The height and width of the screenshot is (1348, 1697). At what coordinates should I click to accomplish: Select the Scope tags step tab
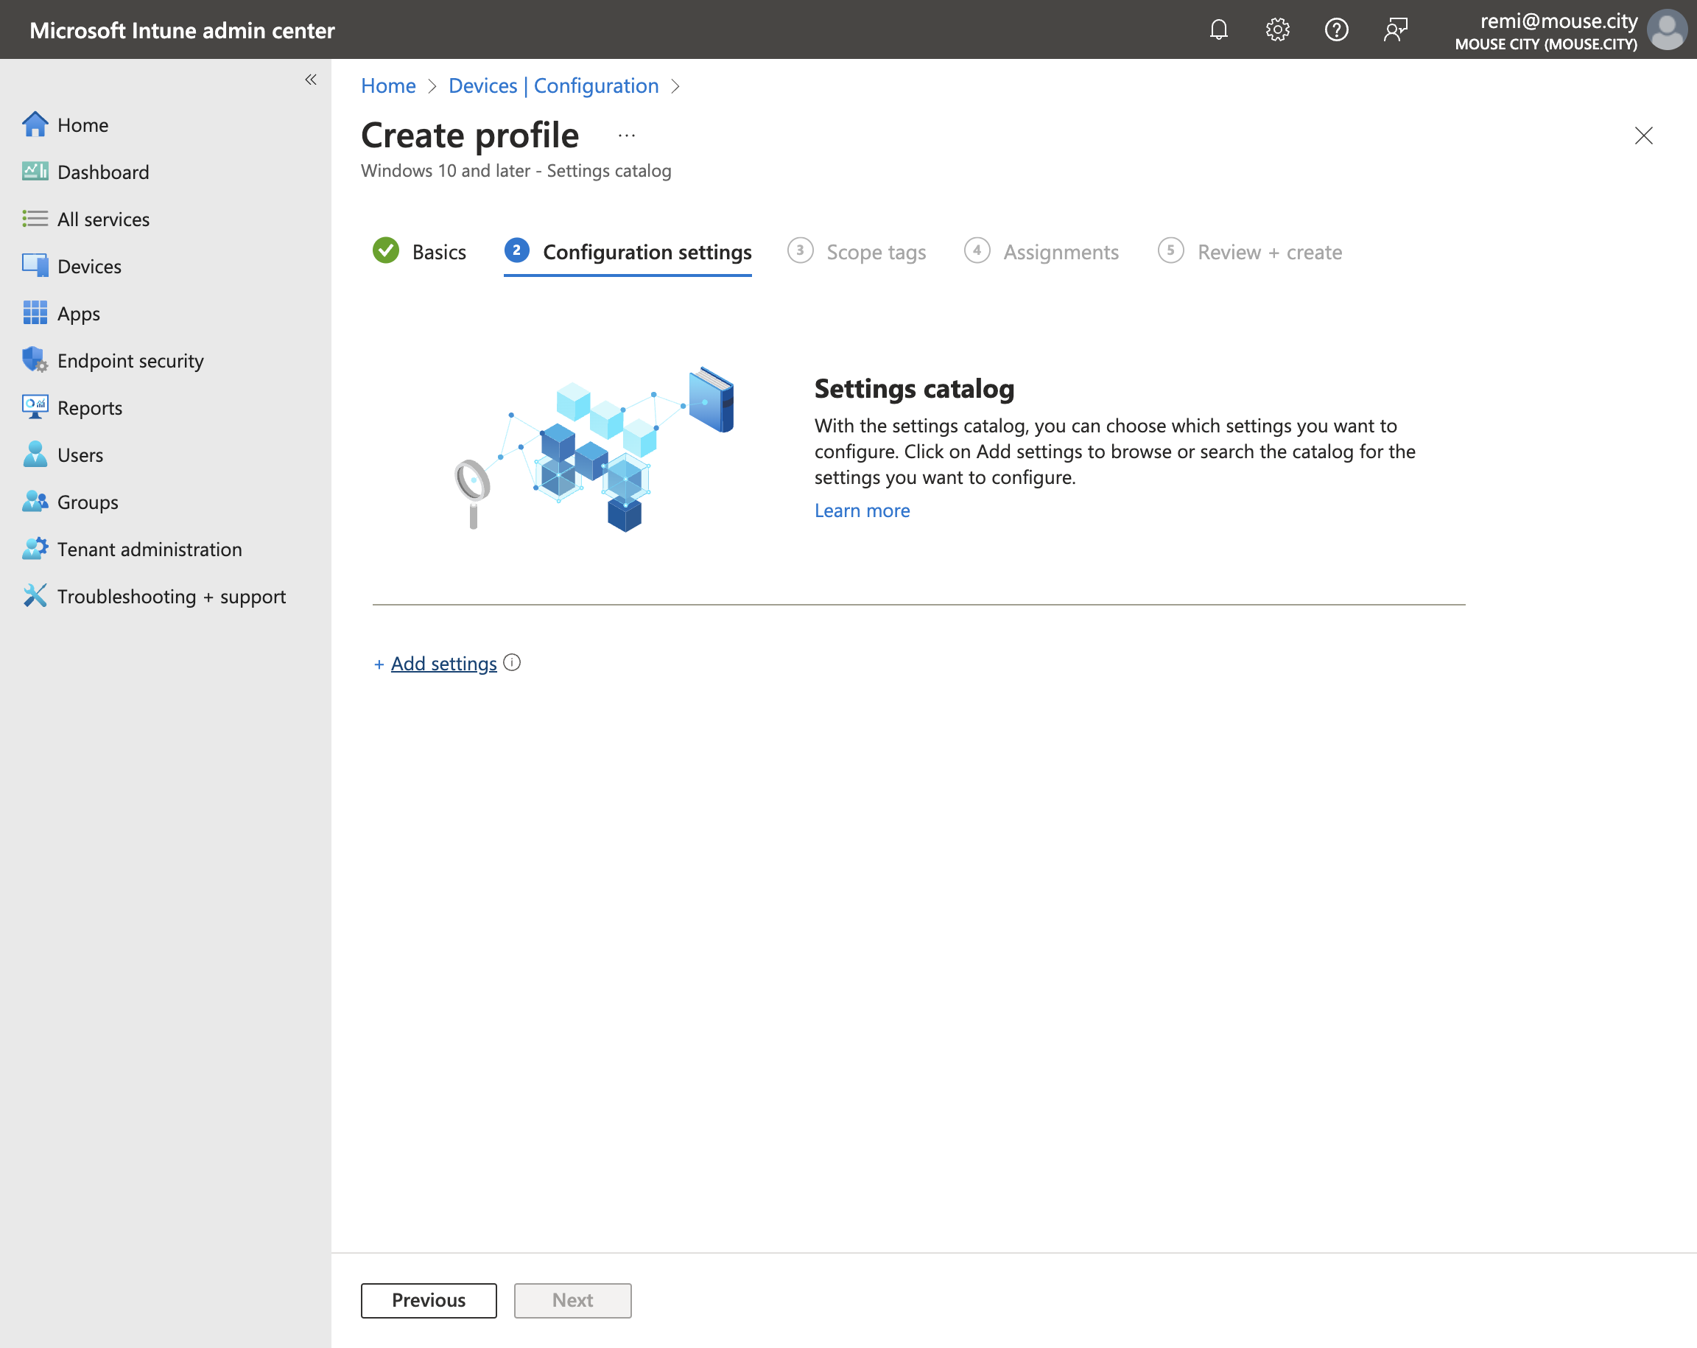click(857, 252)
